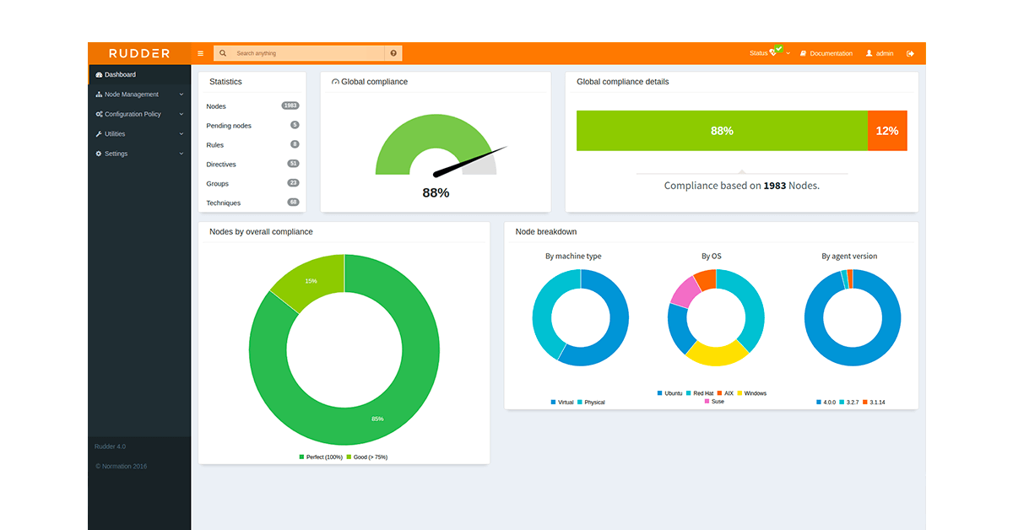The width and height of the screenshot is (1013, 530).
Task: Click the admin user icon in the top bar
Action: pyautogui.click(x=869, y=53)
